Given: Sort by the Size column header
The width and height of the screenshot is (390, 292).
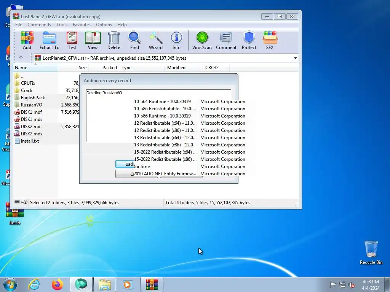Looking at the screenshot, I should pyautogui.click(x=74, y=68).
